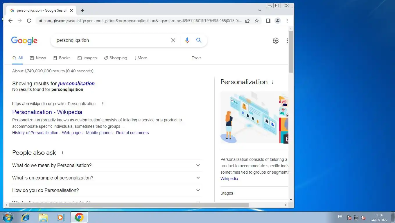Switch to the Shopping tab
The image size is (395, 223).
(116, 58)
